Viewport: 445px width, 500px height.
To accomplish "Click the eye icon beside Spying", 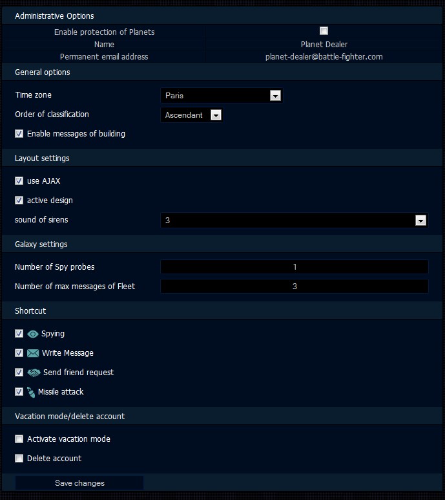I will pos(33,334).
